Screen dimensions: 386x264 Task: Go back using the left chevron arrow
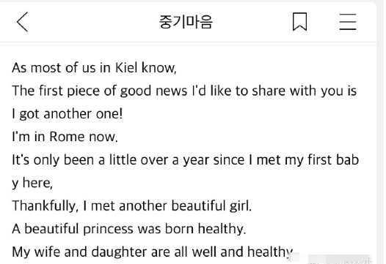[x=22, y=22]
